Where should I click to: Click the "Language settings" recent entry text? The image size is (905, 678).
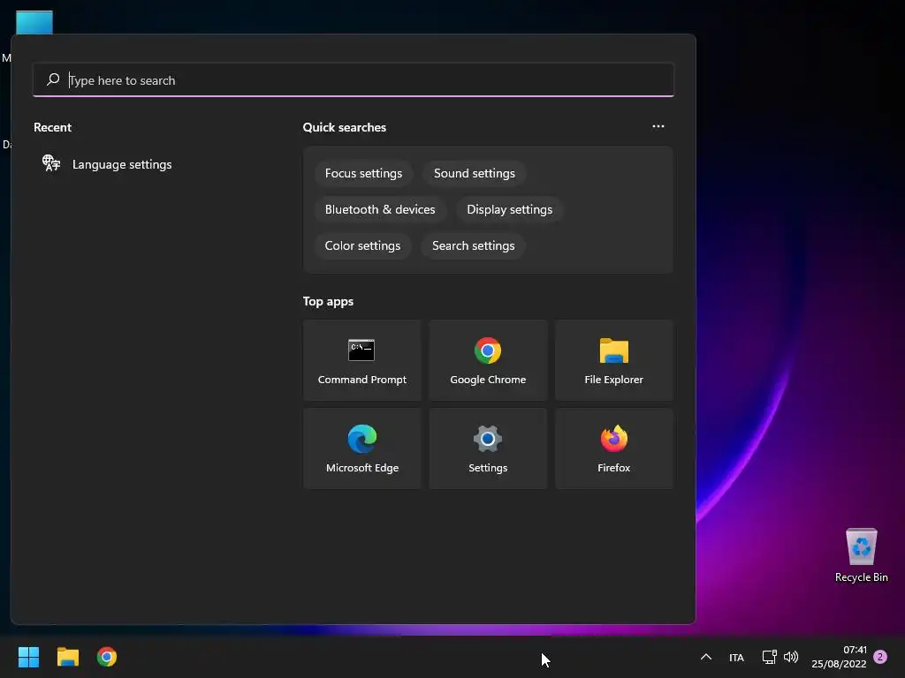122,164
